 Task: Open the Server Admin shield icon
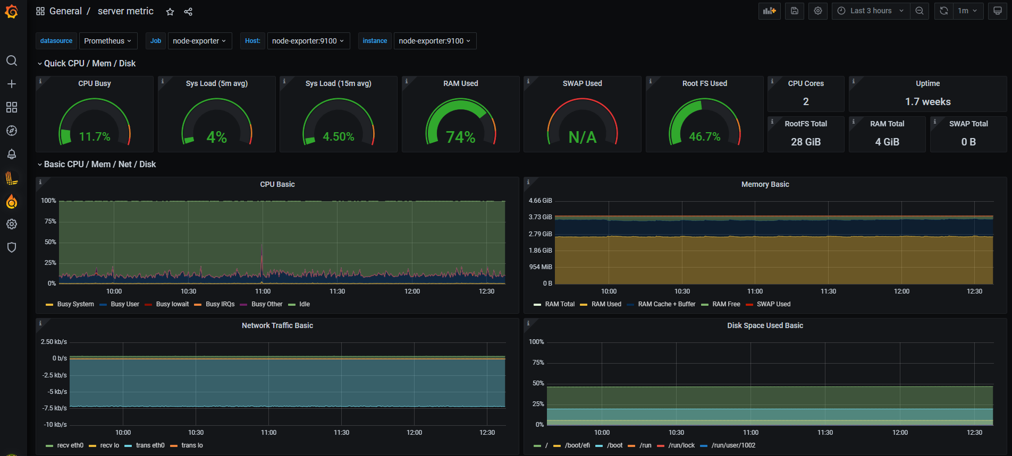(12, 247)
